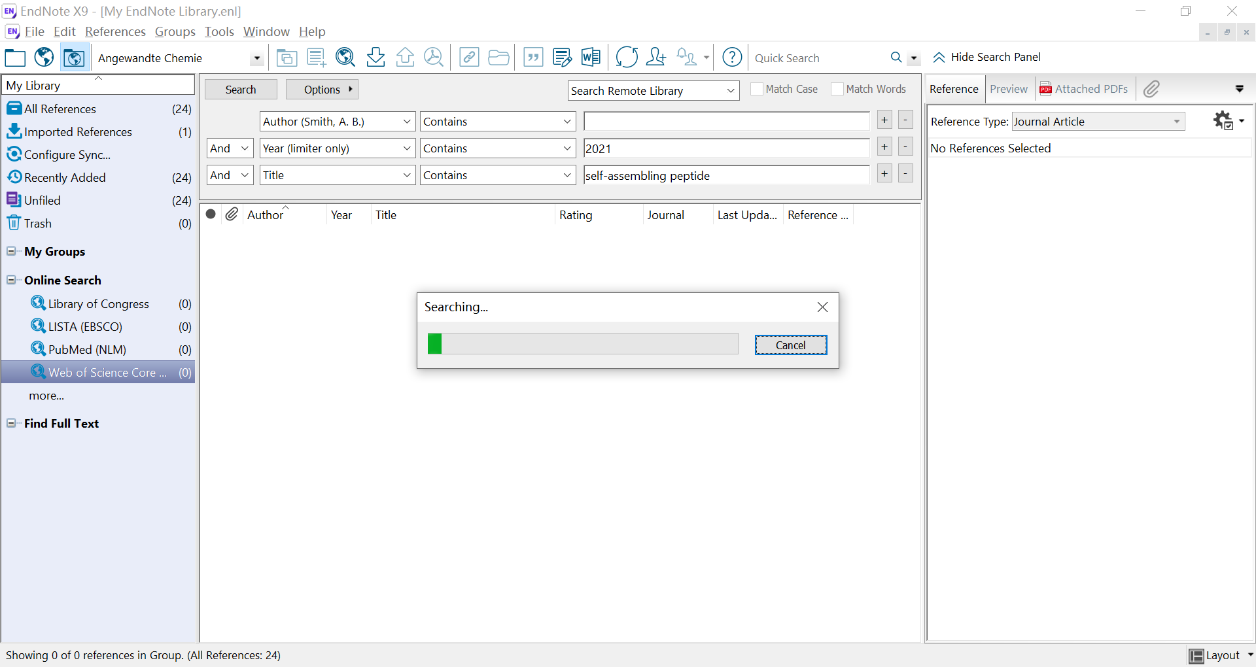This screenshot has height=667, width=1256.
Task: Open the Options button menu
Action: click(322, 90)
